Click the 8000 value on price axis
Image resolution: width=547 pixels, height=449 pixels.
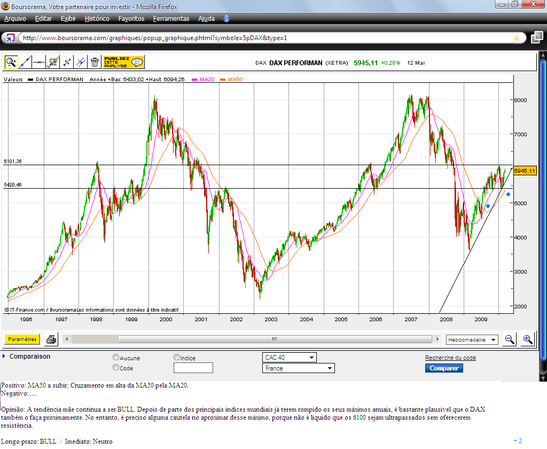tap(520, 100)
